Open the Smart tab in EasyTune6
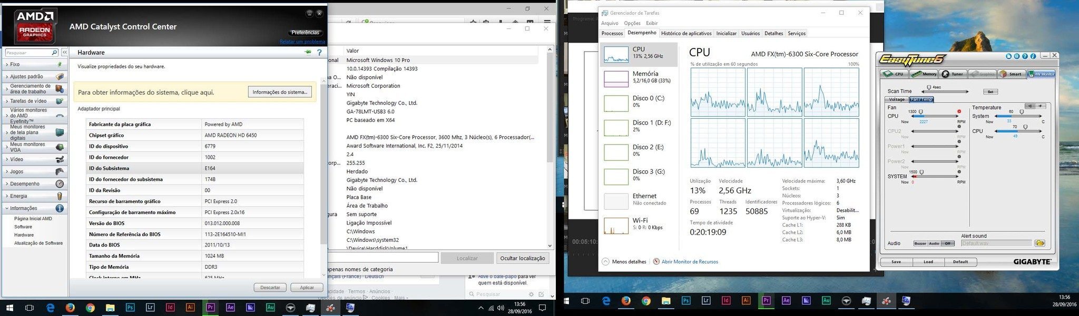Image resolution: width=1079 pixels, height=316 pixels. click(x=1011, y=74)
